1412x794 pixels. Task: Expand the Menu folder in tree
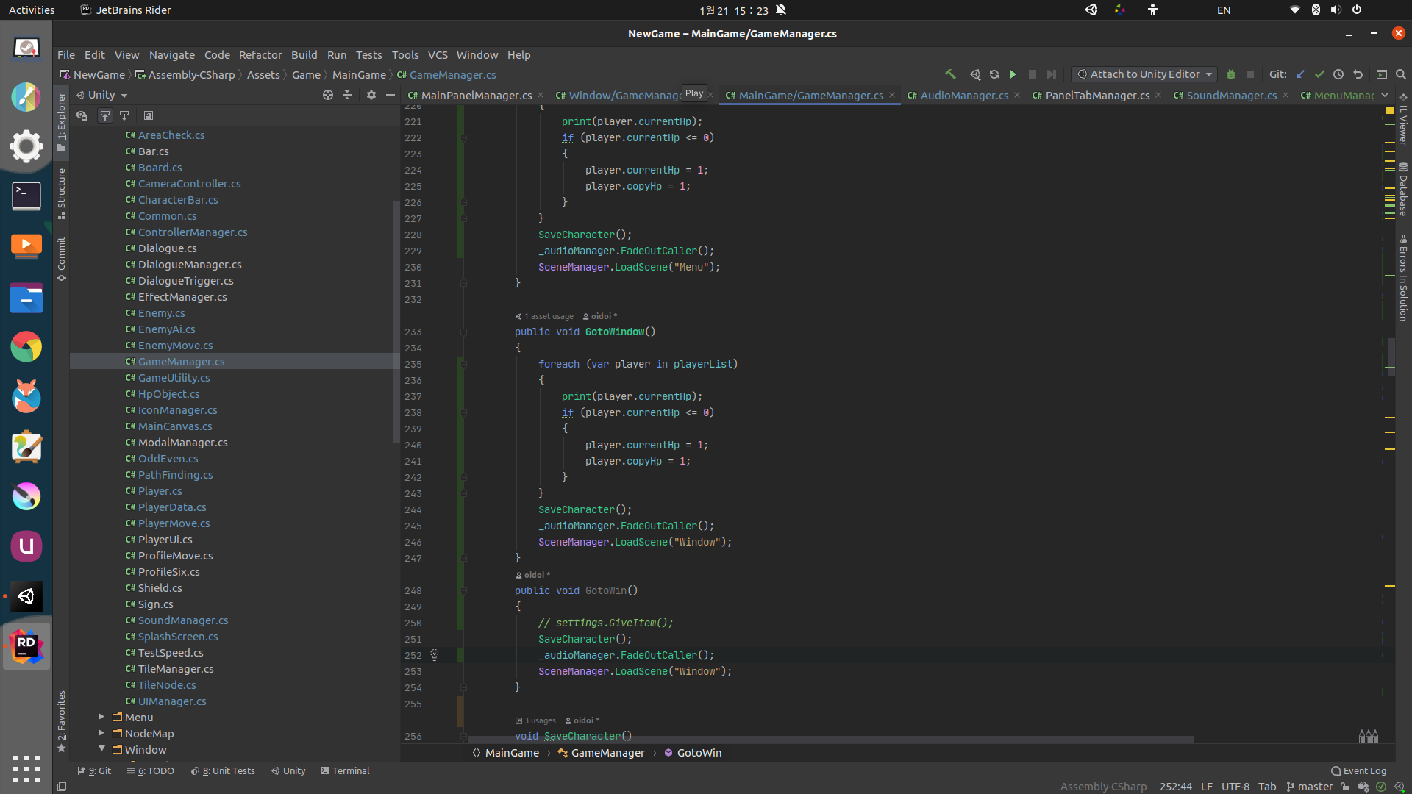(x=101, y=717)
